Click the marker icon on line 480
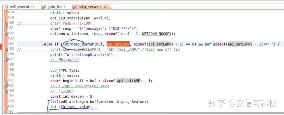This screenshot has height=115, width=284. [6, 23]
